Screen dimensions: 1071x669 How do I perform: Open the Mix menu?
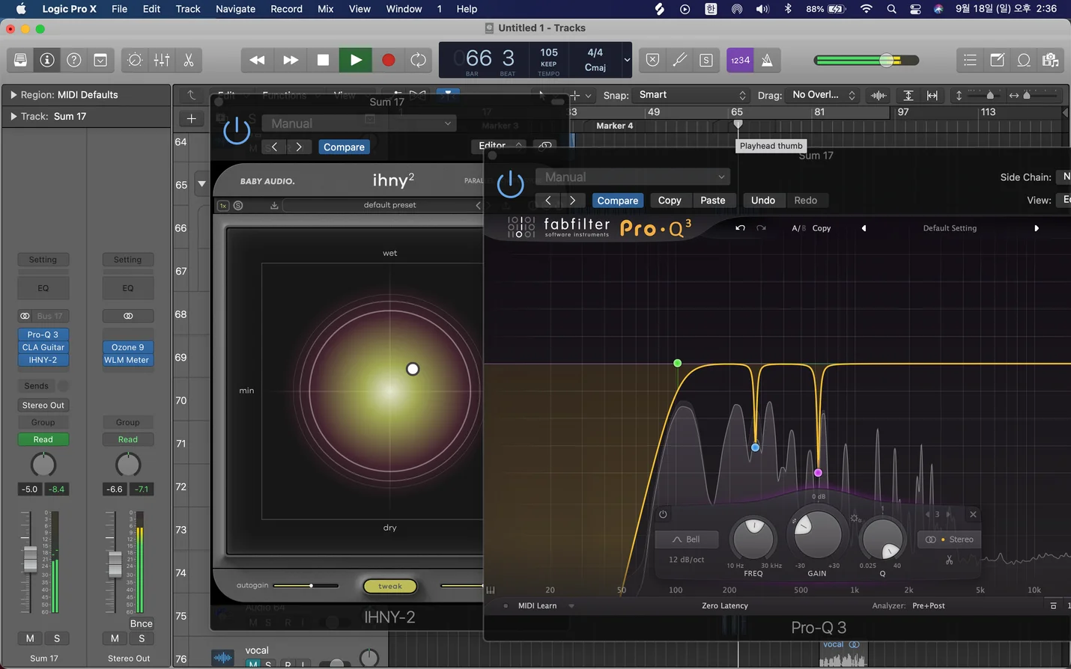coord(325,9)
